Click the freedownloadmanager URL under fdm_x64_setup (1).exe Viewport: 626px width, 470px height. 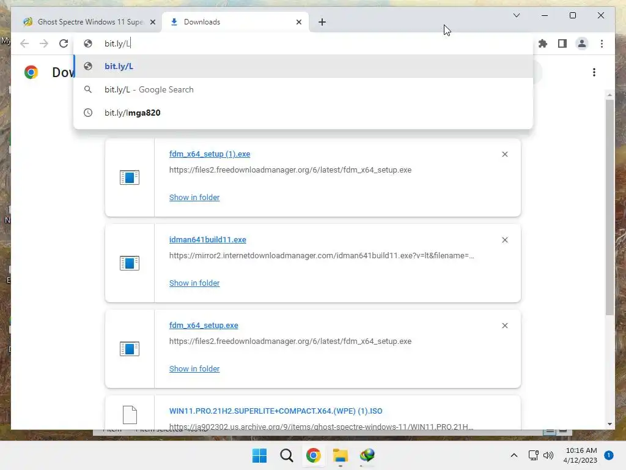(x=290, y=170)
